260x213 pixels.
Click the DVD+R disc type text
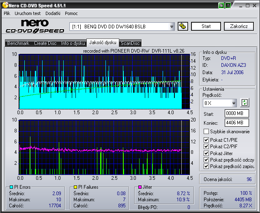[228, 58]
